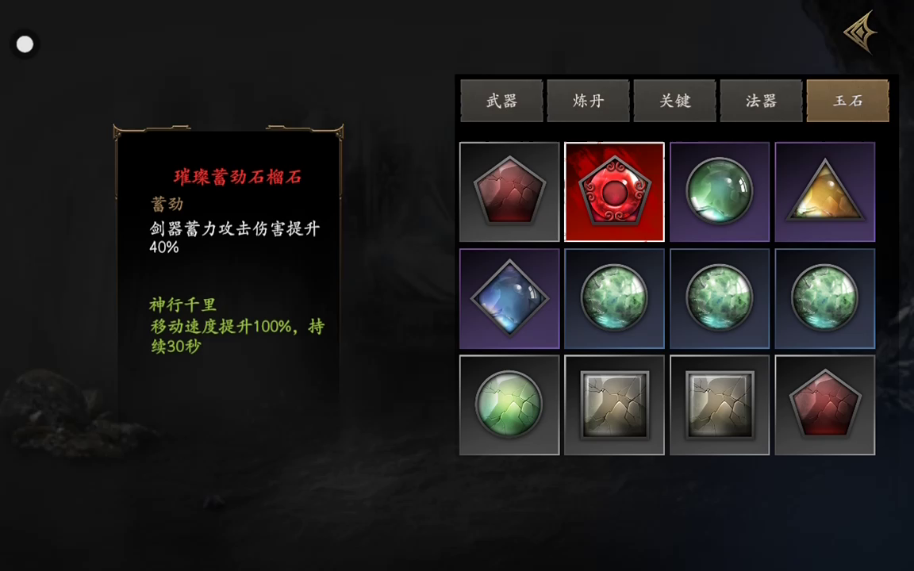914x571 pixels.
Task: Select the blue diamond-shaped gem
Action: coord(509,298)
